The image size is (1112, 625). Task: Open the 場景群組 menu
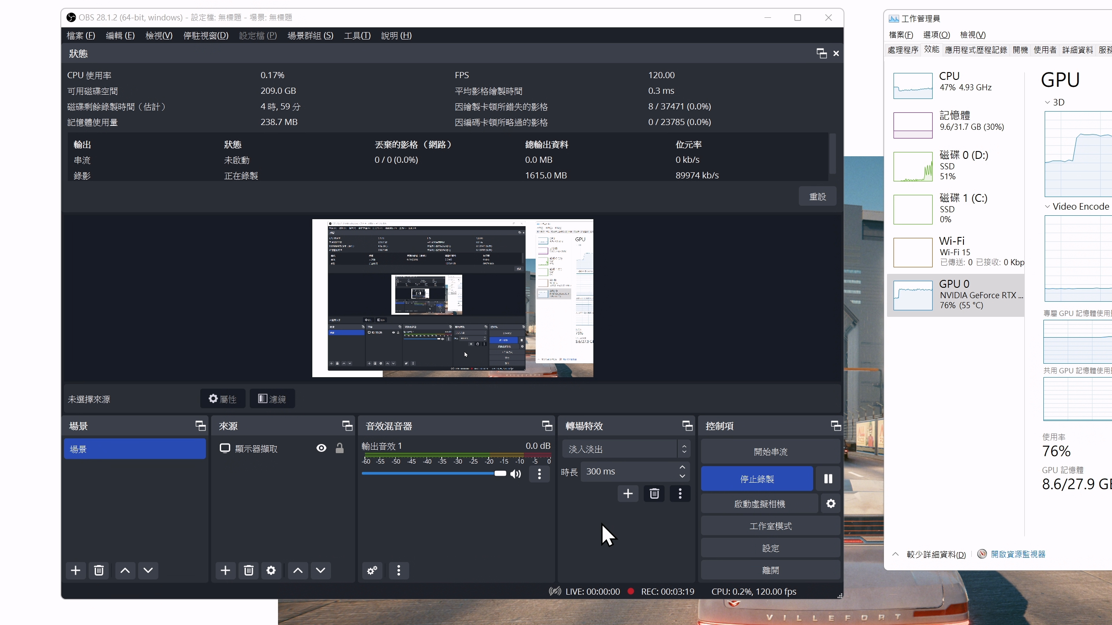[x=311, y=36]
